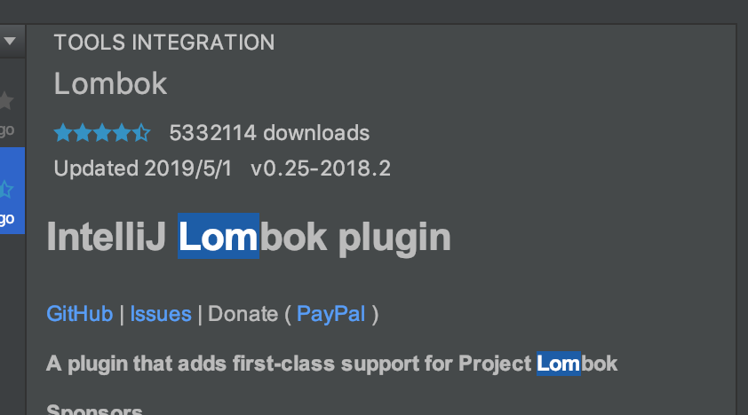The image size is (748, 415).
Task: Click the blue star in the selected list row
Action: 6,188
